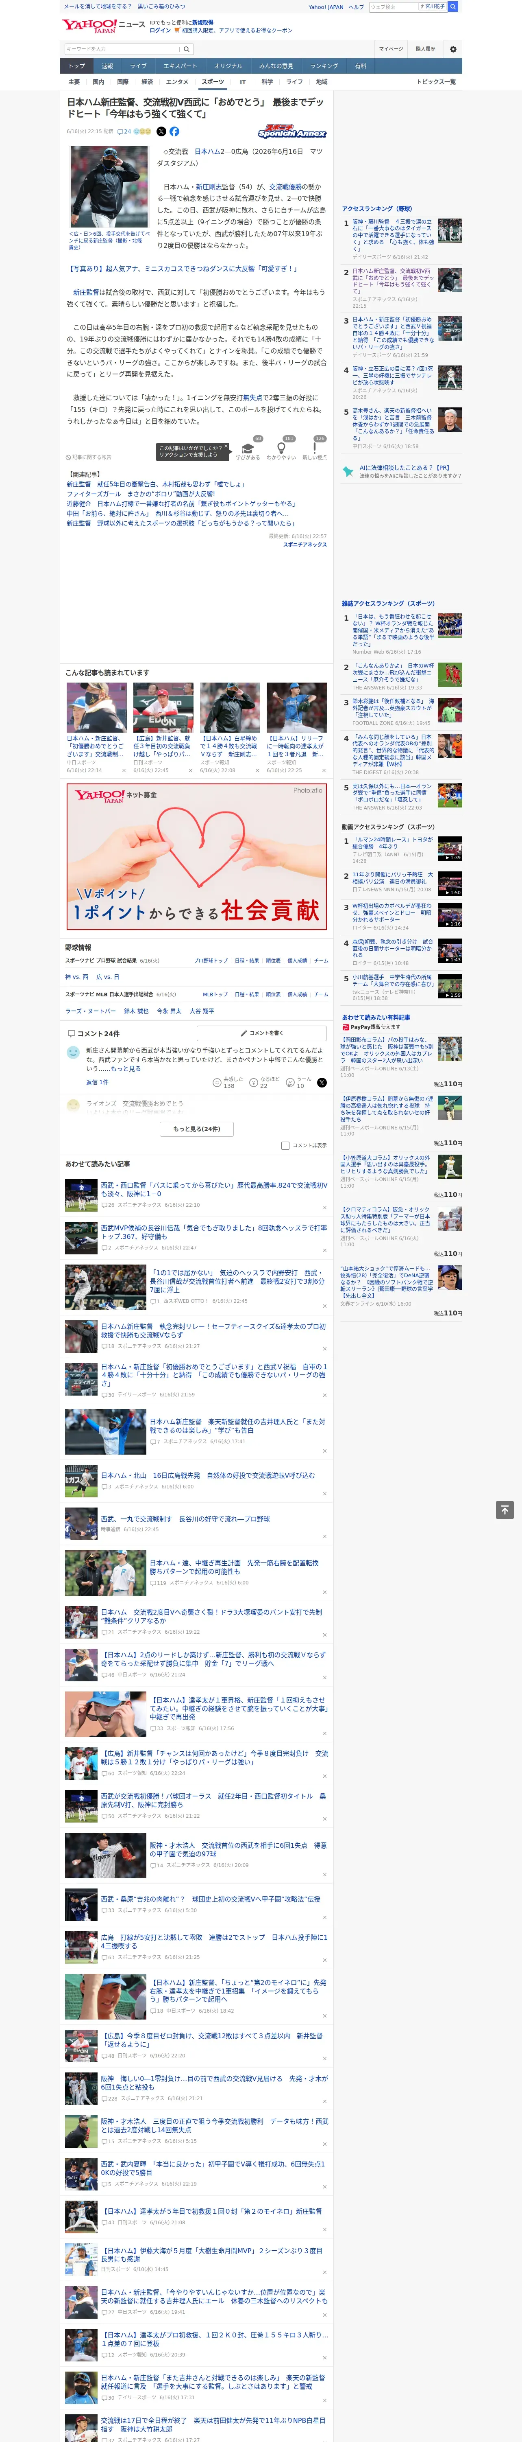Open the article's 24 comments count
This screenshot has width=522, height=2442.
tap(124, 132)
